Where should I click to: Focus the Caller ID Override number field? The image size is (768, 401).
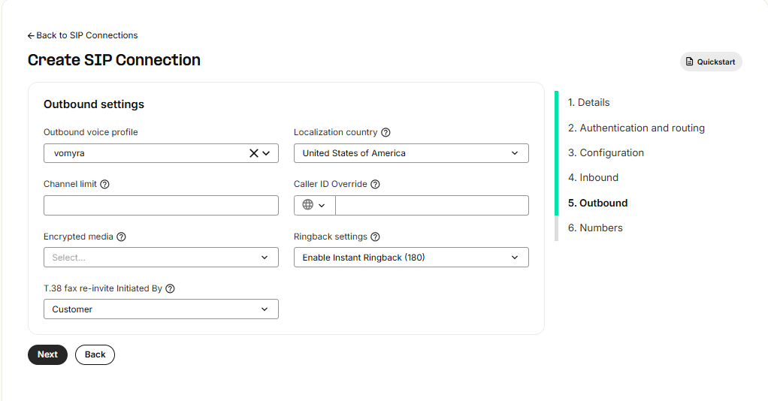pyautogui.click(x=432, y=205)
